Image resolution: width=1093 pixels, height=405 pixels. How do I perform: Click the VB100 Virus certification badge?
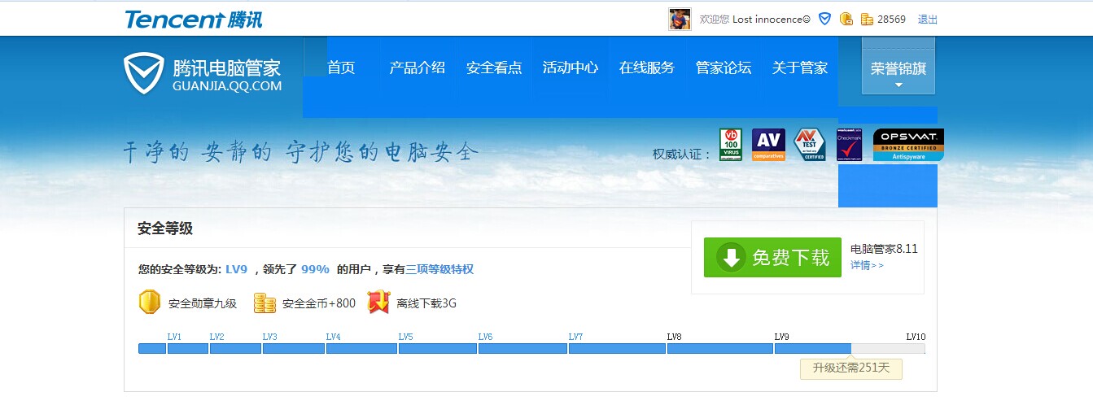[731, 145]
